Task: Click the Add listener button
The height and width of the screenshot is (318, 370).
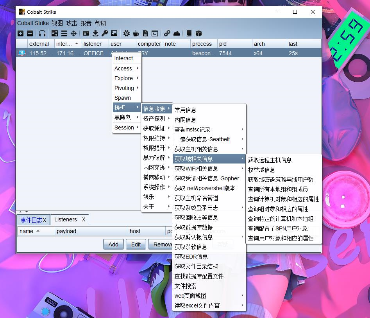Action: [x=113, y=244]
